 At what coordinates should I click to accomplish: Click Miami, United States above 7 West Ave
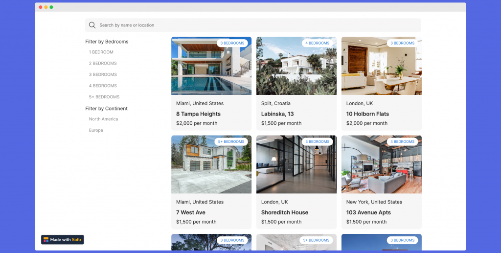(x=200, y=202)
